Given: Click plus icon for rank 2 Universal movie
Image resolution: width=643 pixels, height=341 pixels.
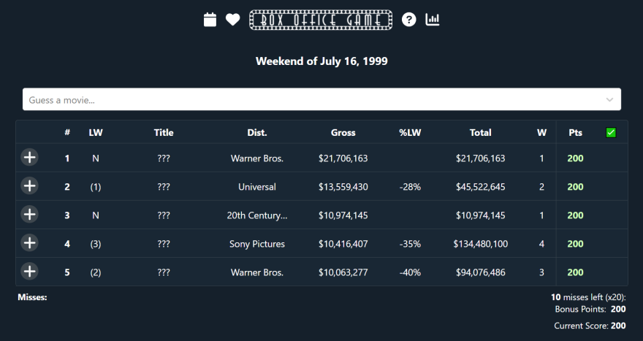Looking at the screenshot, I should [x=29, y=186].
